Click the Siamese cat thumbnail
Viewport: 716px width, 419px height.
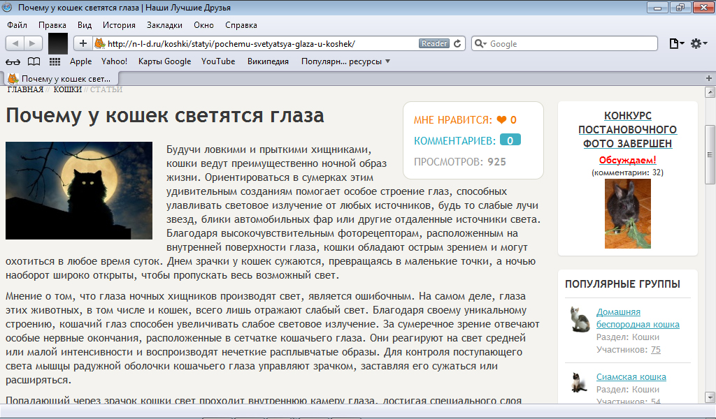pyautogui.click(x=579, y=383)
